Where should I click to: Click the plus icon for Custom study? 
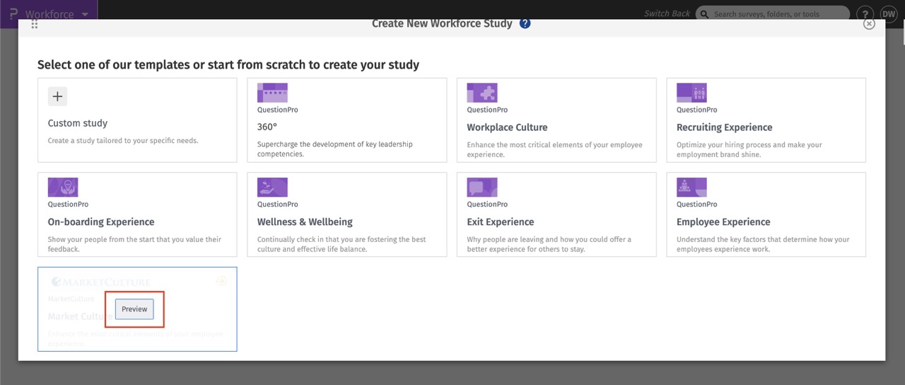(x=57, y=97)
